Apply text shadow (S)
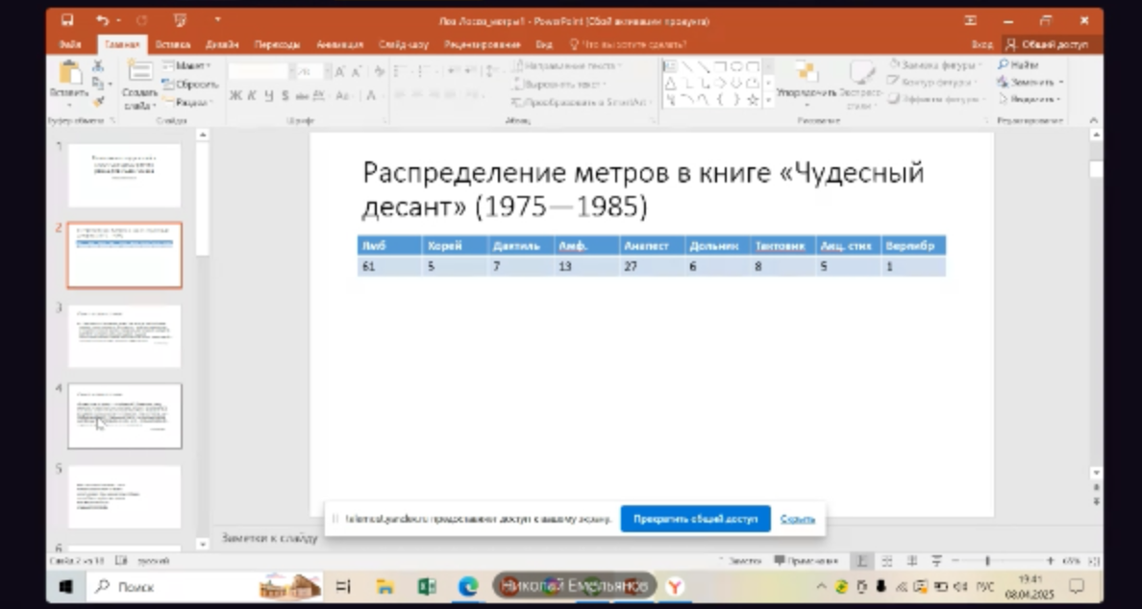 point(285,95)
